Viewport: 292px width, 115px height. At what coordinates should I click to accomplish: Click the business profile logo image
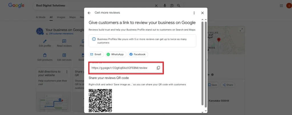click(40, 31)
